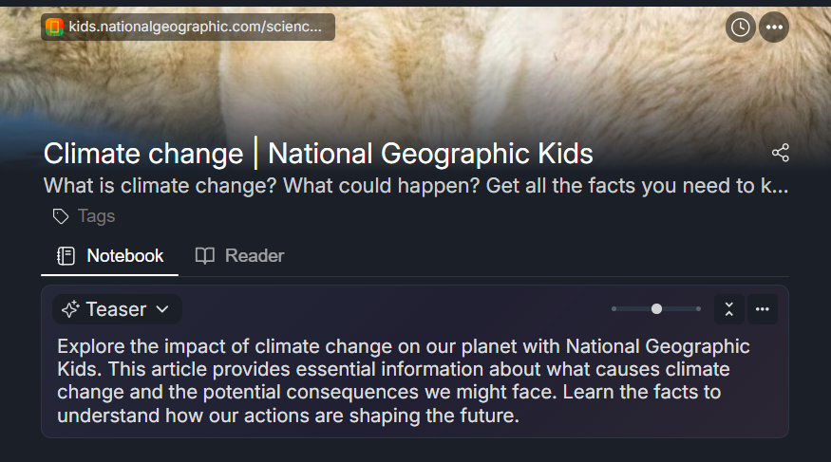Click the Climate change page title
The image size is (831, 462).
318,154
